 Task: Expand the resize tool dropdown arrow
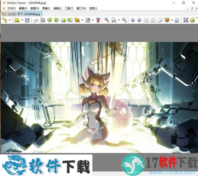pyautogui.click(x=82, y=20)
